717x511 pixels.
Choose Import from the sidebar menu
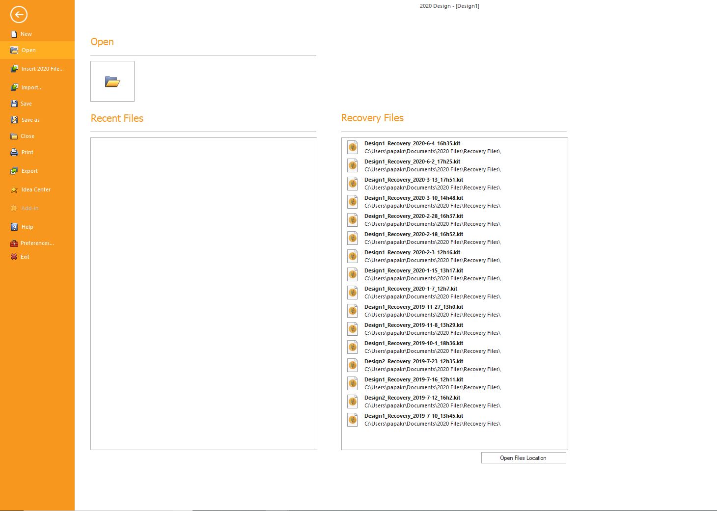pyautogui.click(x=32, y=87)
